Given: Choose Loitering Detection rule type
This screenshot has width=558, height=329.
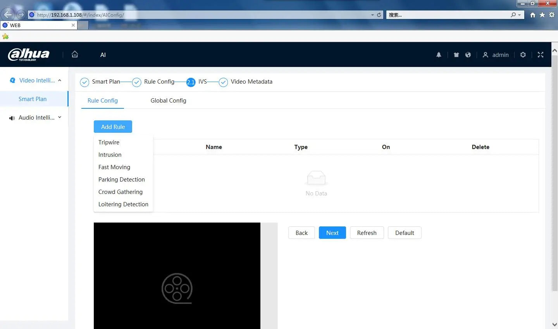Looking at the screenshot, I should (x=123, y=204).
